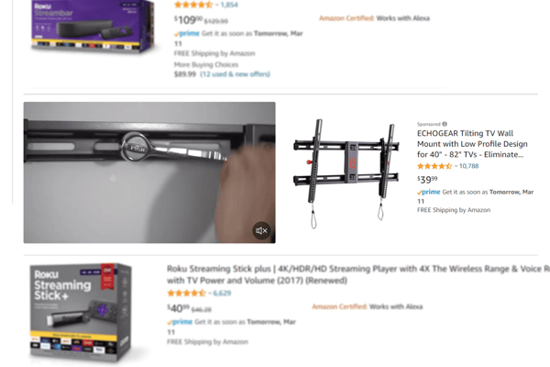The height and width of the screenshot is (367, 550).
Task: Expand the Roku Streambar rating dropdown arrow
Action: (x=217, y=5)
